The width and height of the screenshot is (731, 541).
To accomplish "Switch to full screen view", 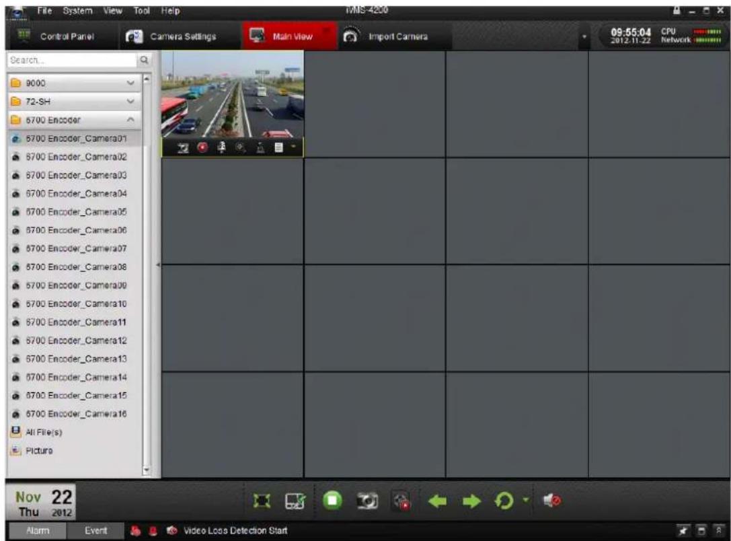I will coord(262,501).
